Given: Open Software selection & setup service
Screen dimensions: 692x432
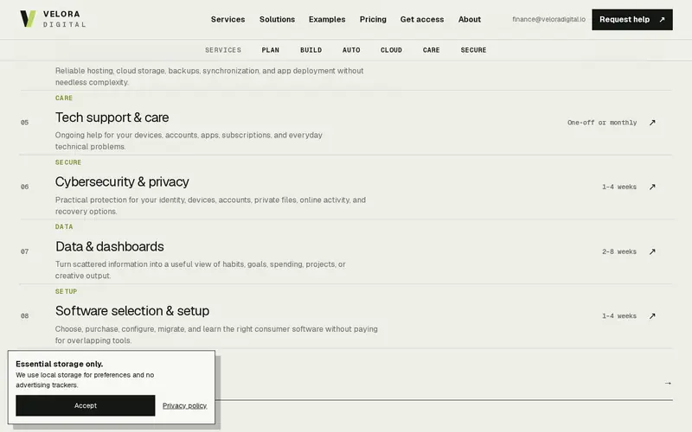Looking at the screenshot, I should (x=132, y=311).
